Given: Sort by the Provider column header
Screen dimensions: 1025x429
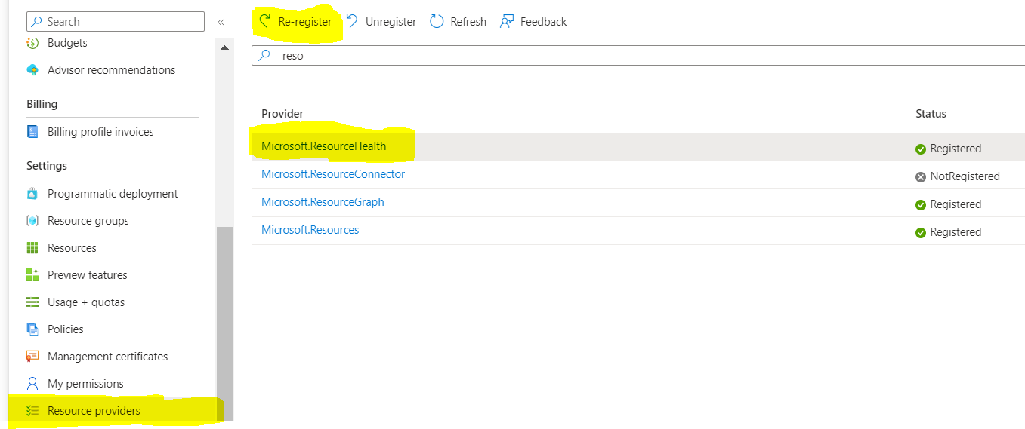Looking at the screenshot, I should point(282,114).
